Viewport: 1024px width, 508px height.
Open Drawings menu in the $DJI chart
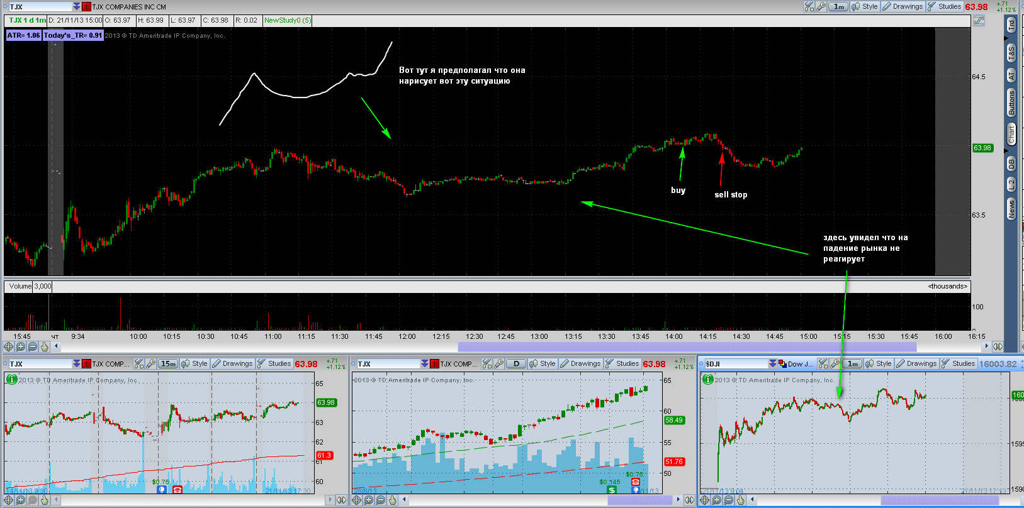tap(916, 364)
